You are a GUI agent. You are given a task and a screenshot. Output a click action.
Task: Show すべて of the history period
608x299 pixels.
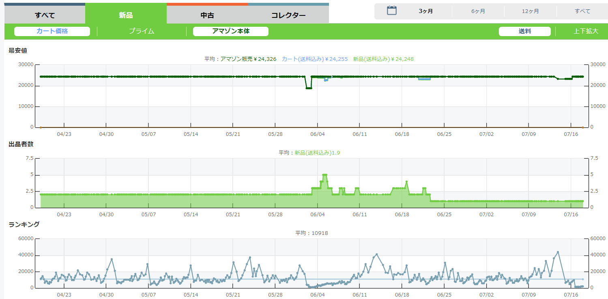coord(582,11)
